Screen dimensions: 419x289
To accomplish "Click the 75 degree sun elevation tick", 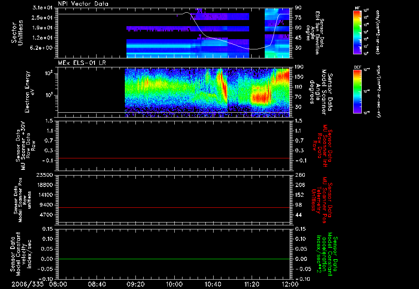I will pyautogui.click(x=298, y=18).
